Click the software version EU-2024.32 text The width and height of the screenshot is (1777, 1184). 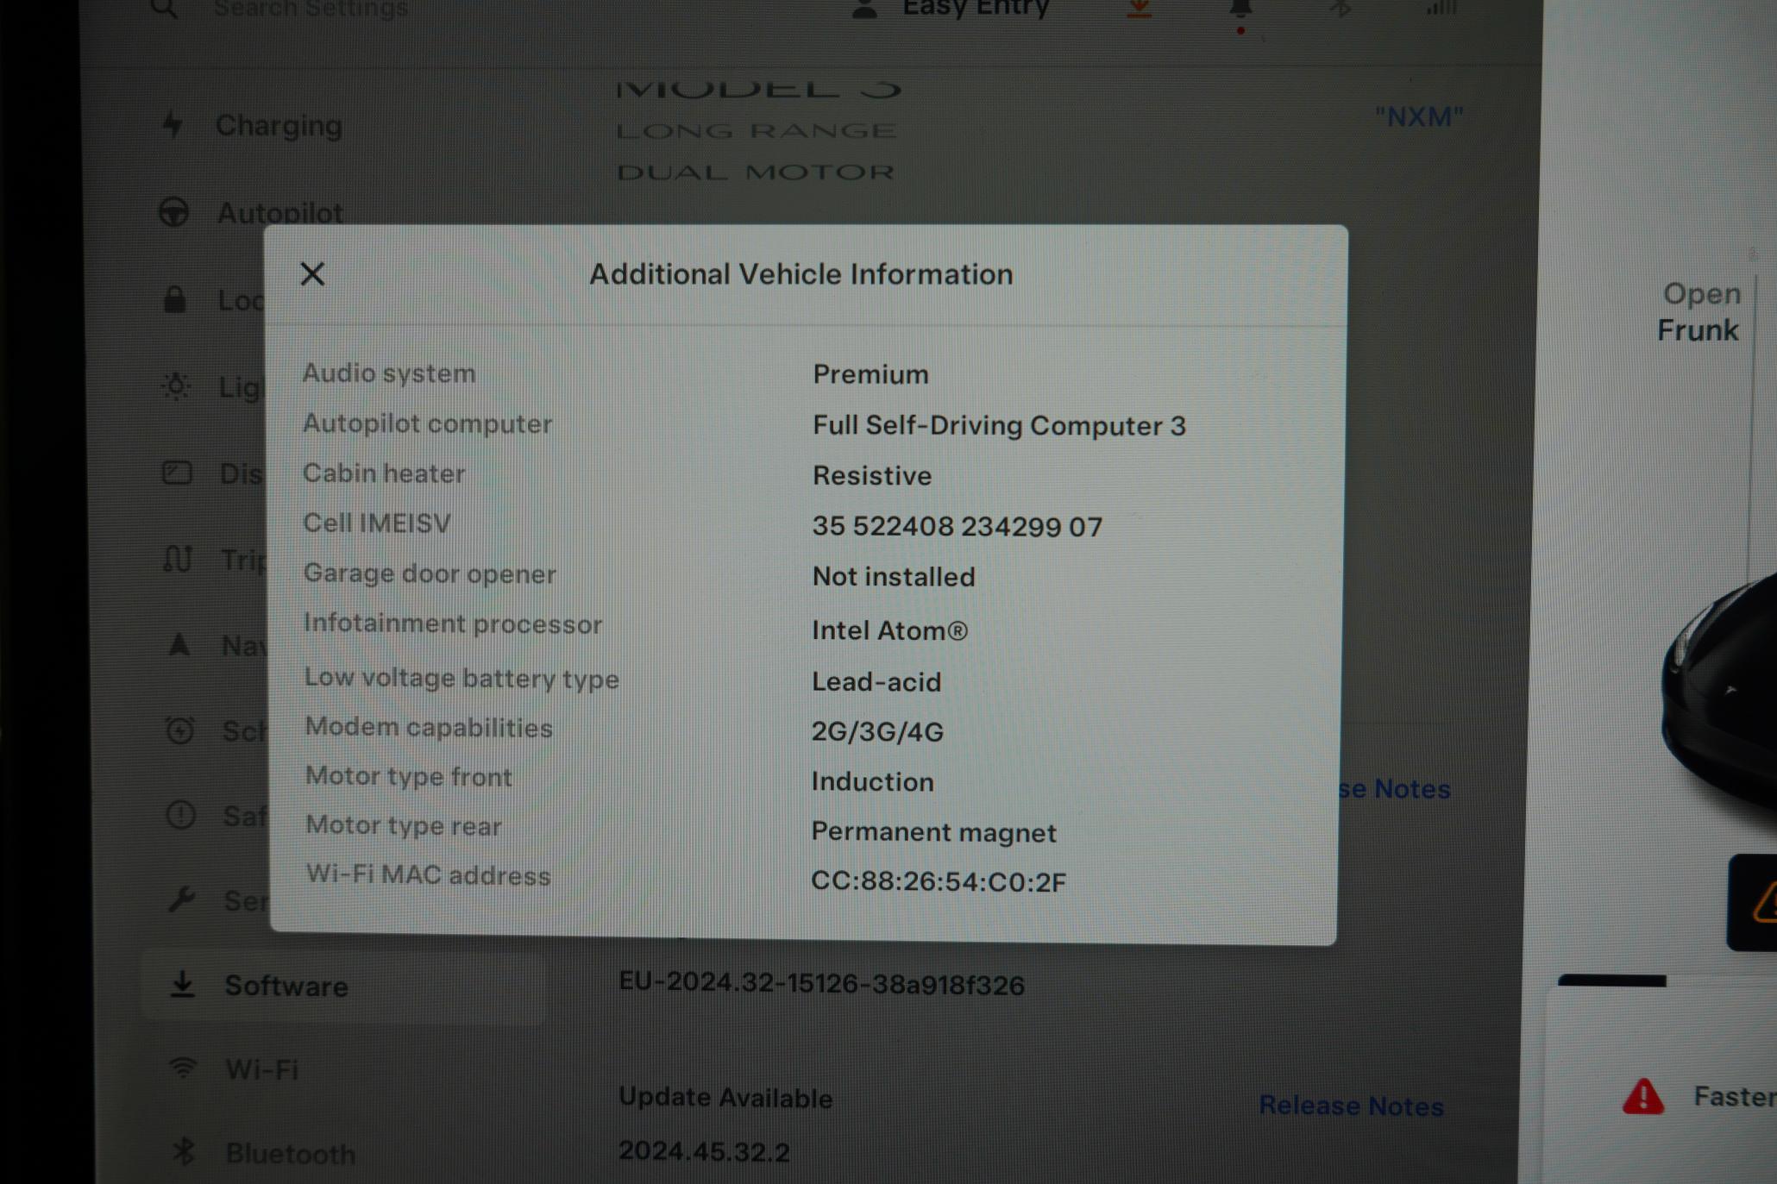click(821, 984)
